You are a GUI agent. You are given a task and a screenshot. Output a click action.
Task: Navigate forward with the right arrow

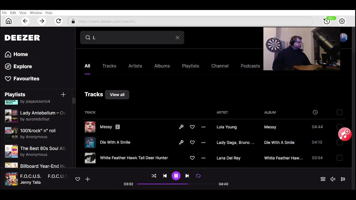(42, 21)
